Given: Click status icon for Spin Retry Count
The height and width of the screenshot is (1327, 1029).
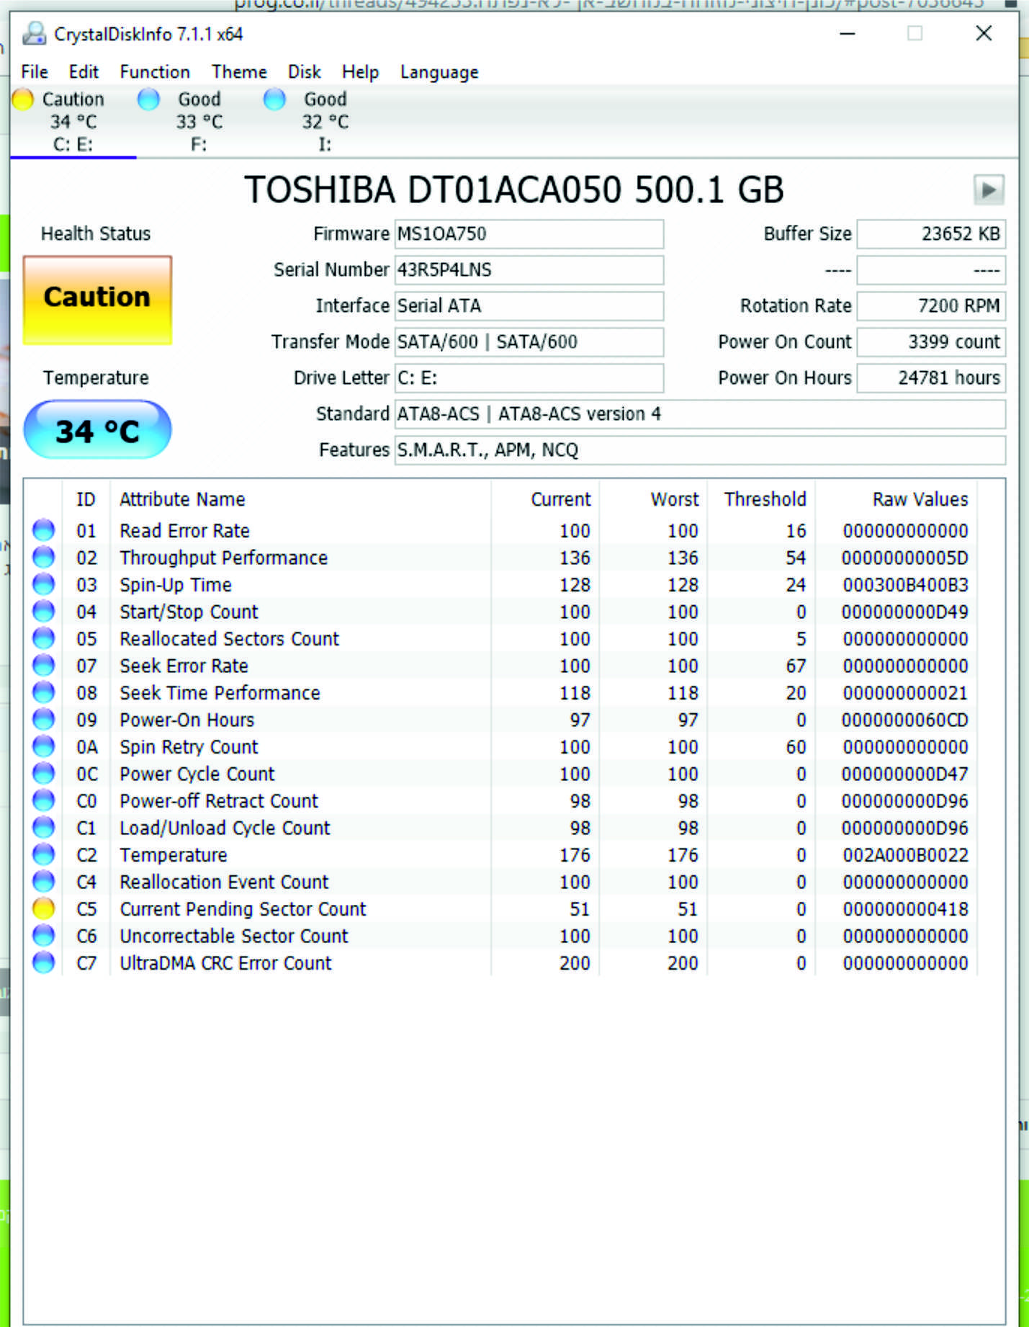Looking at the screenshot, I should [x=44, y=746].
